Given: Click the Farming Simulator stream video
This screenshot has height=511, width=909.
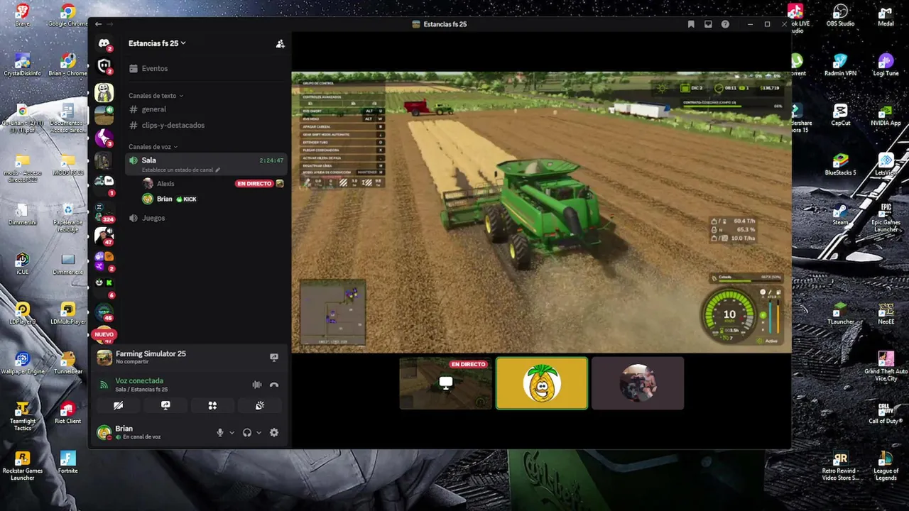Looking at the screenshot, I should pos(541,211).
